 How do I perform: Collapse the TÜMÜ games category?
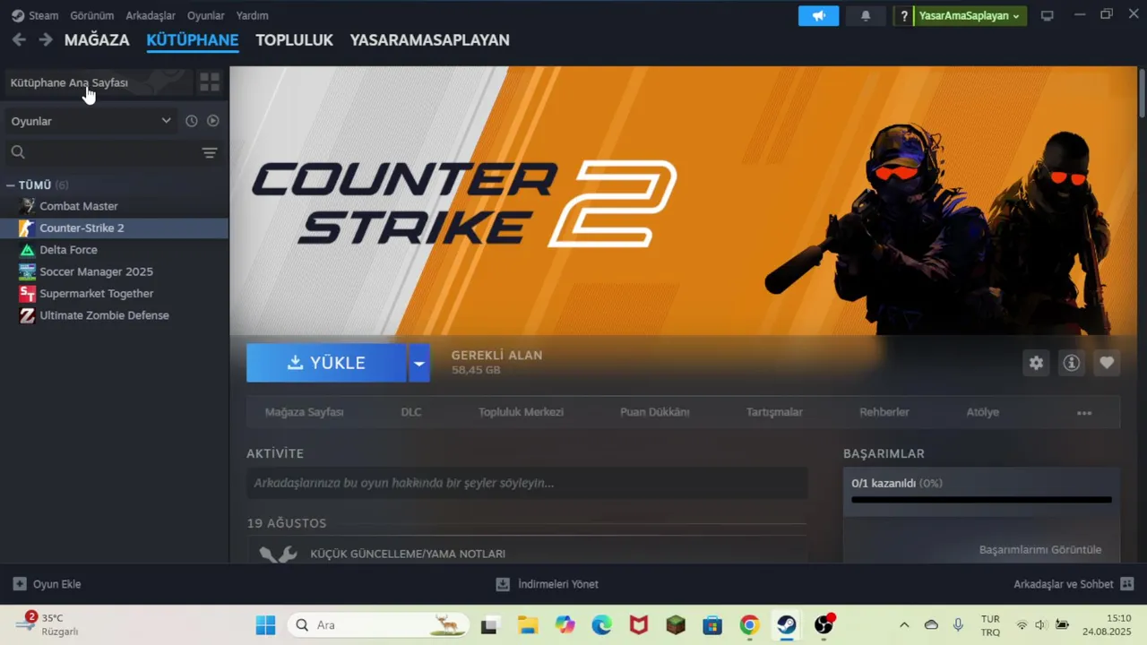tap(11, 185)
